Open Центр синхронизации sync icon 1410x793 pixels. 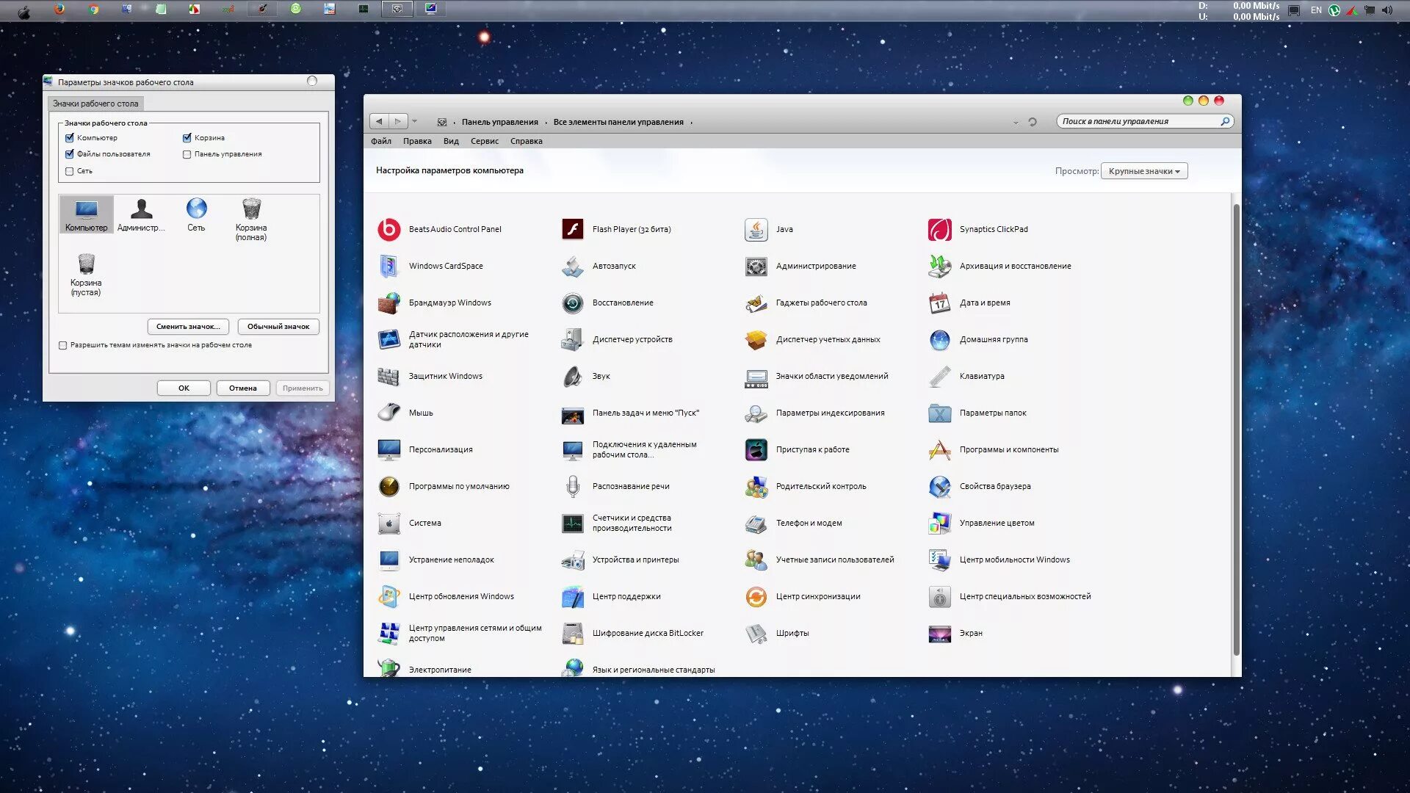point(756,596)
